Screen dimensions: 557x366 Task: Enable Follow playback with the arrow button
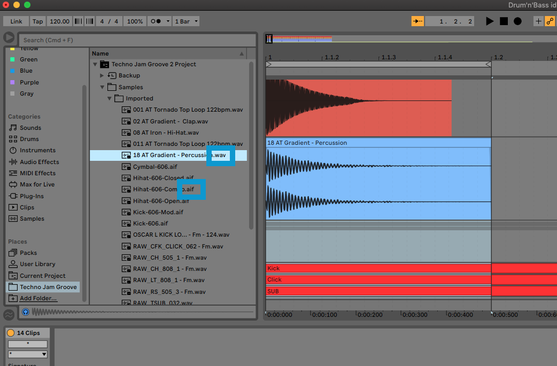click(417, 21)
